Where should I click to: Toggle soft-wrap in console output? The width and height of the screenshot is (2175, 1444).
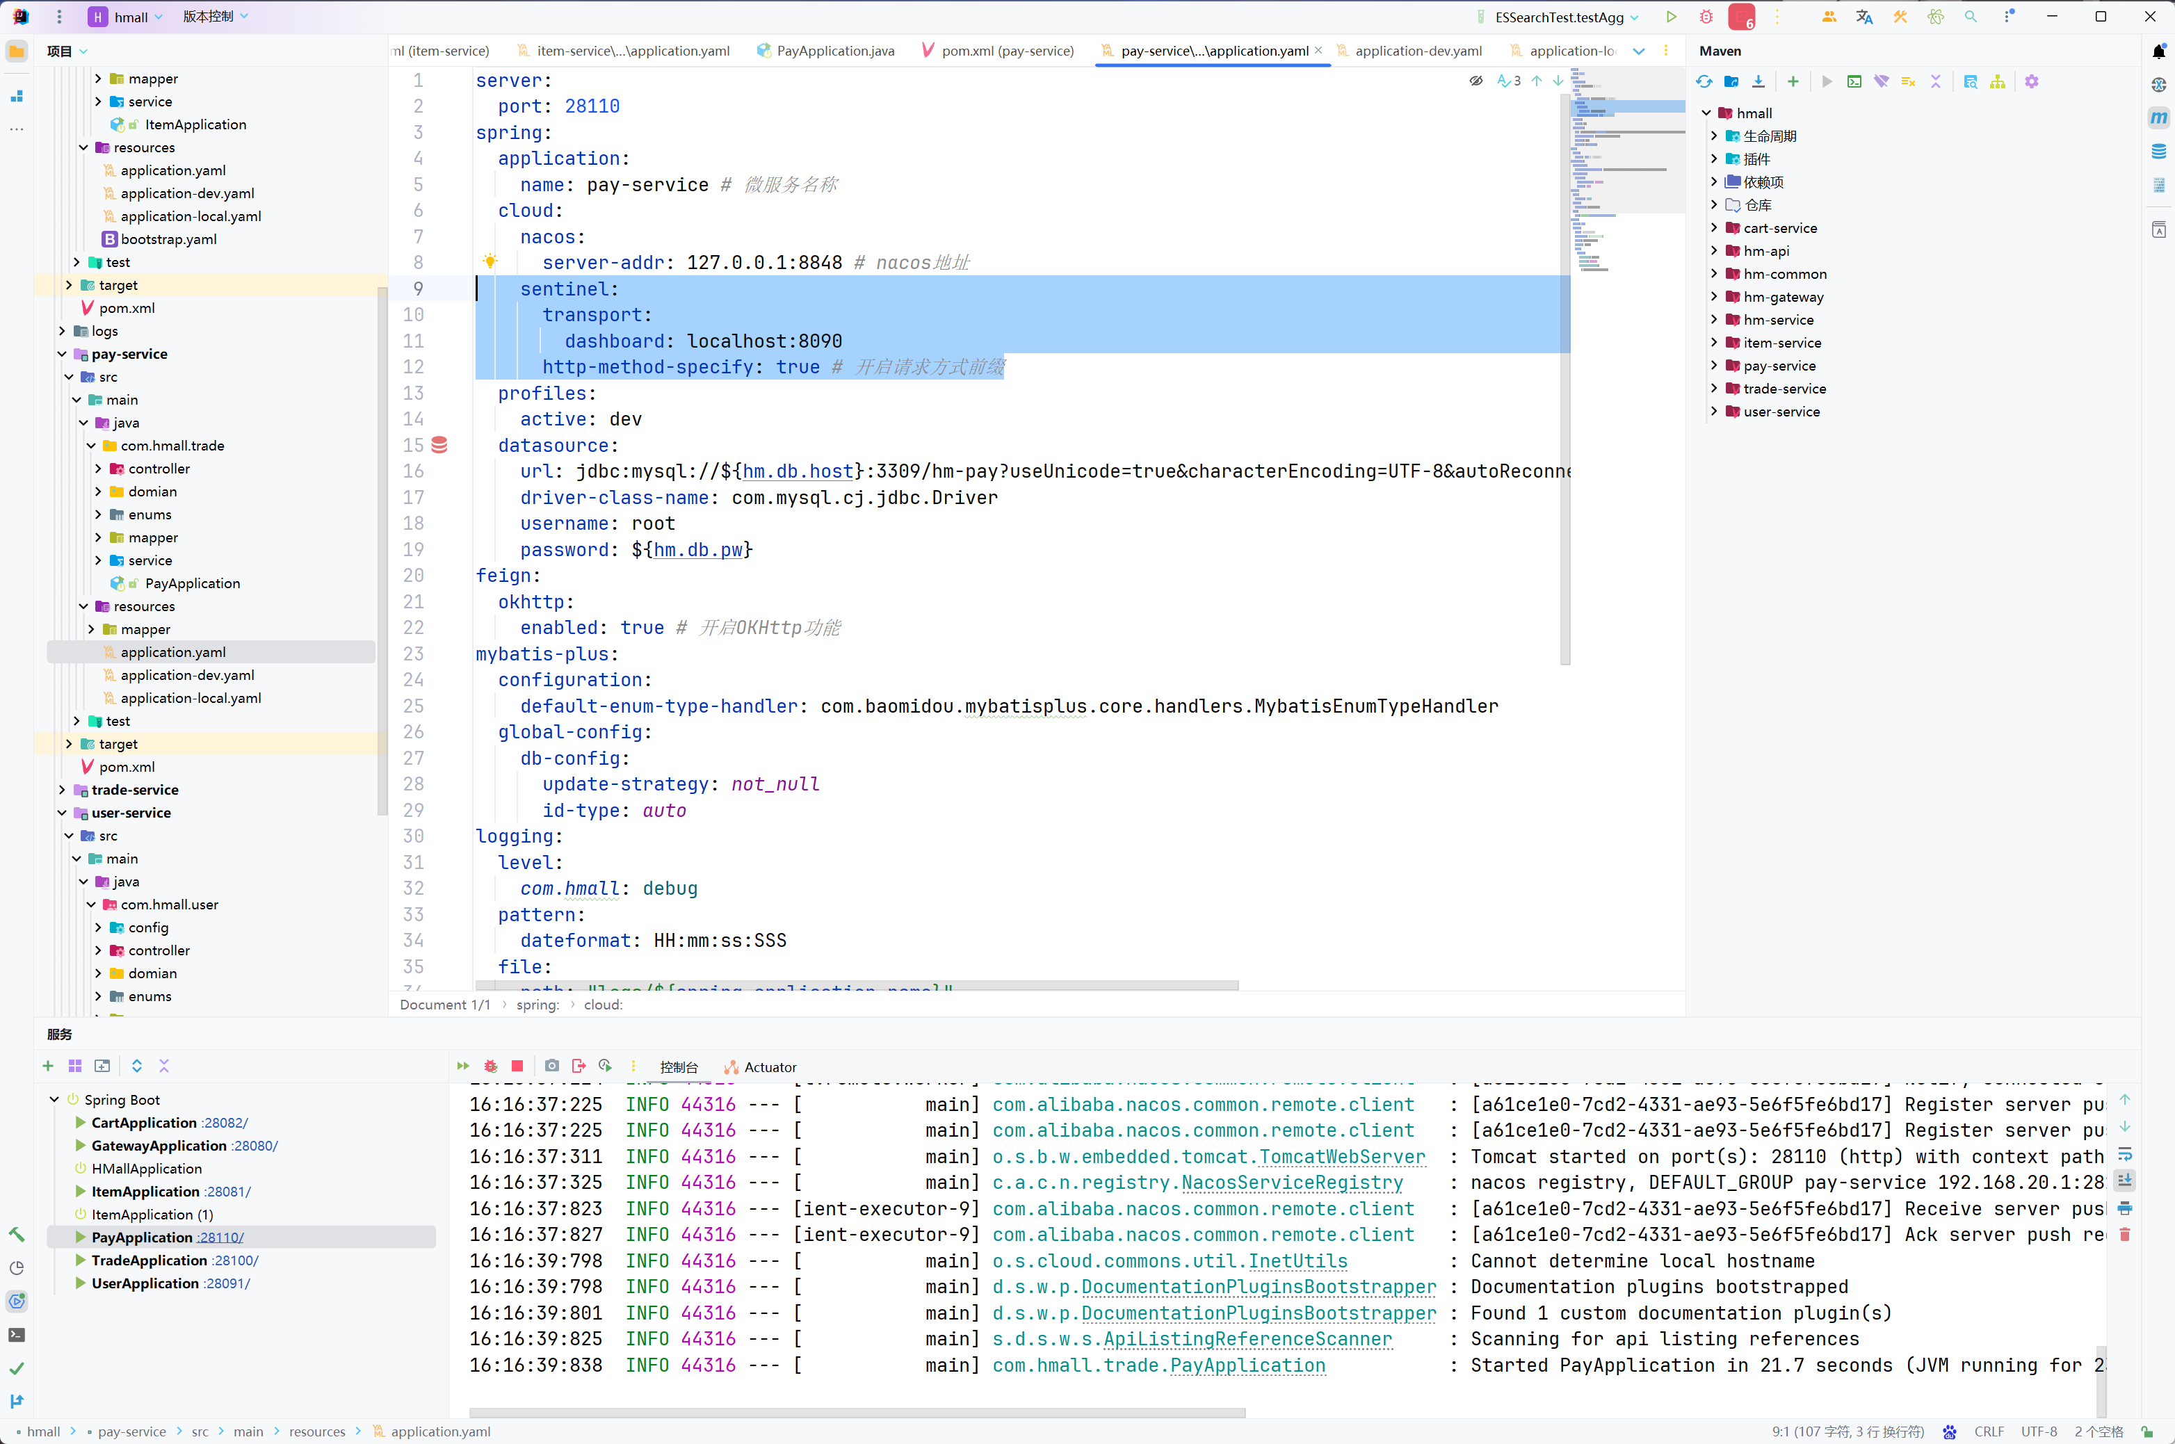coord(2125,1155)
